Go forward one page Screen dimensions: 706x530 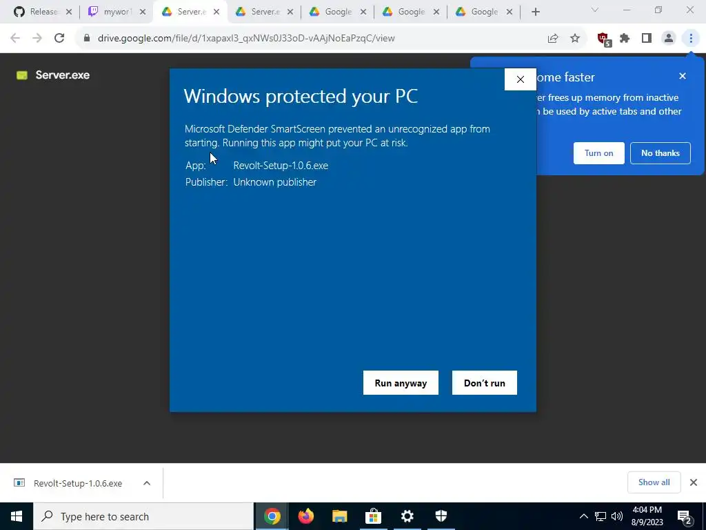click(37, 39)
